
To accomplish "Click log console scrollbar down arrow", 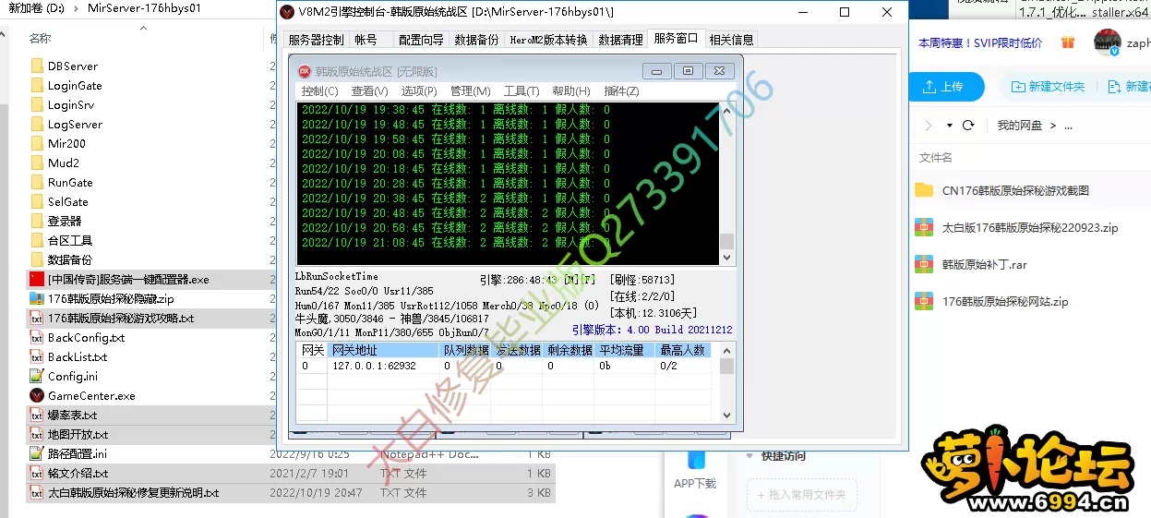I will click(x=726, y=257).
